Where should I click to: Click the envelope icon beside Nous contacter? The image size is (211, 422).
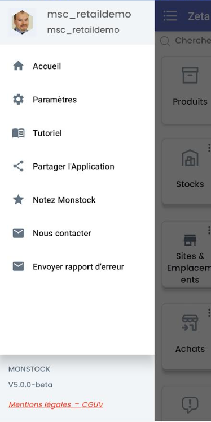18,233
